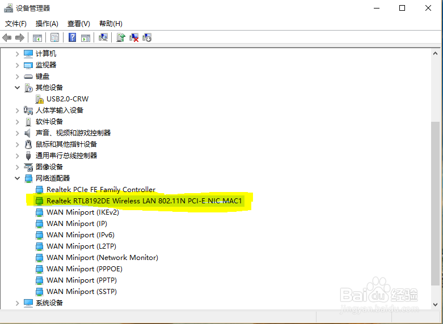This screenshot has width=443, height=324.
Task: Select WAN Miniport (PPTP)
Action: pyautogui.click(x=82, y=280)
